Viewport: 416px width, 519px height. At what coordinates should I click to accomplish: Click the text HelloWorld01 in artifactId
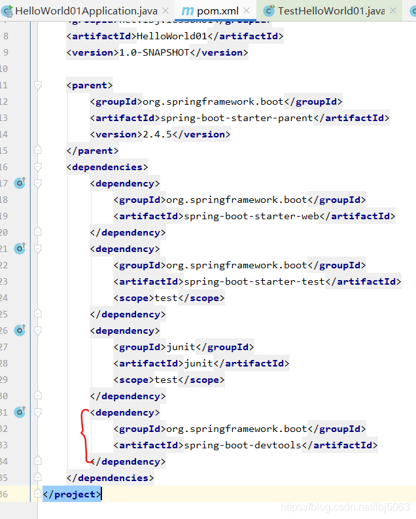(172, 36)
